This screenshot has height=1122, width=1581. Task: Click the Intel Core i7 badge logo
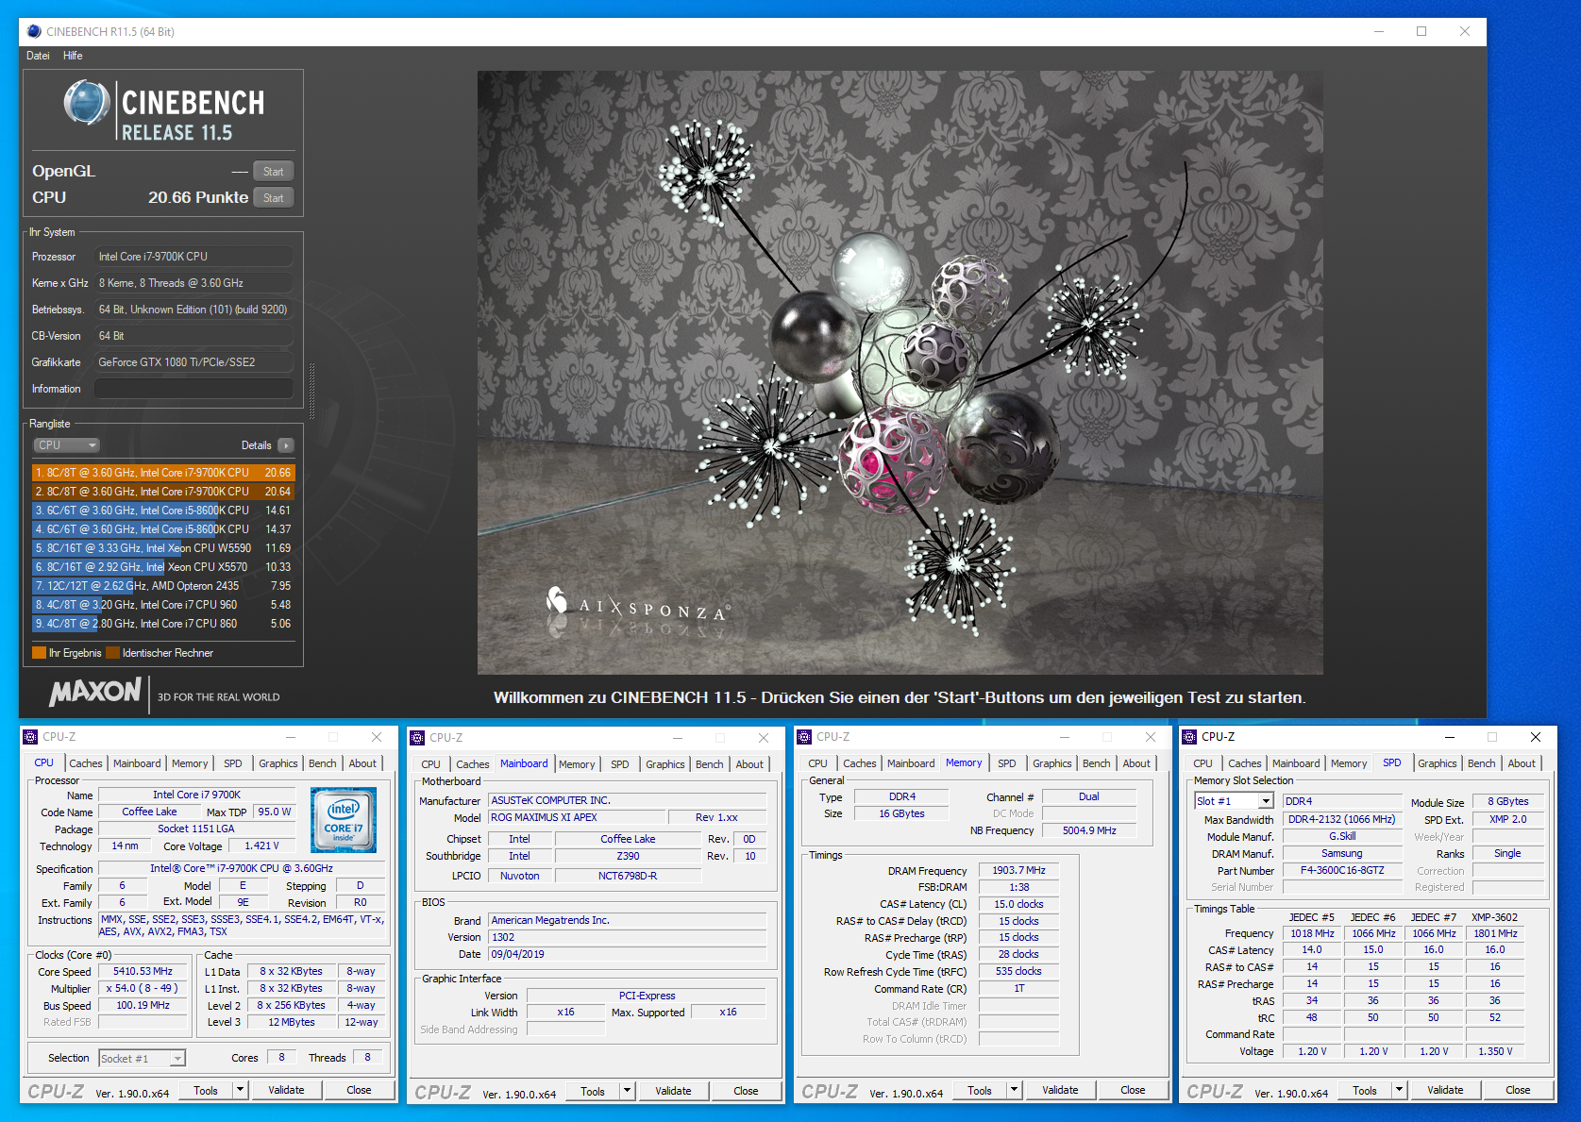pyautogui.click(x=344, y=820)
